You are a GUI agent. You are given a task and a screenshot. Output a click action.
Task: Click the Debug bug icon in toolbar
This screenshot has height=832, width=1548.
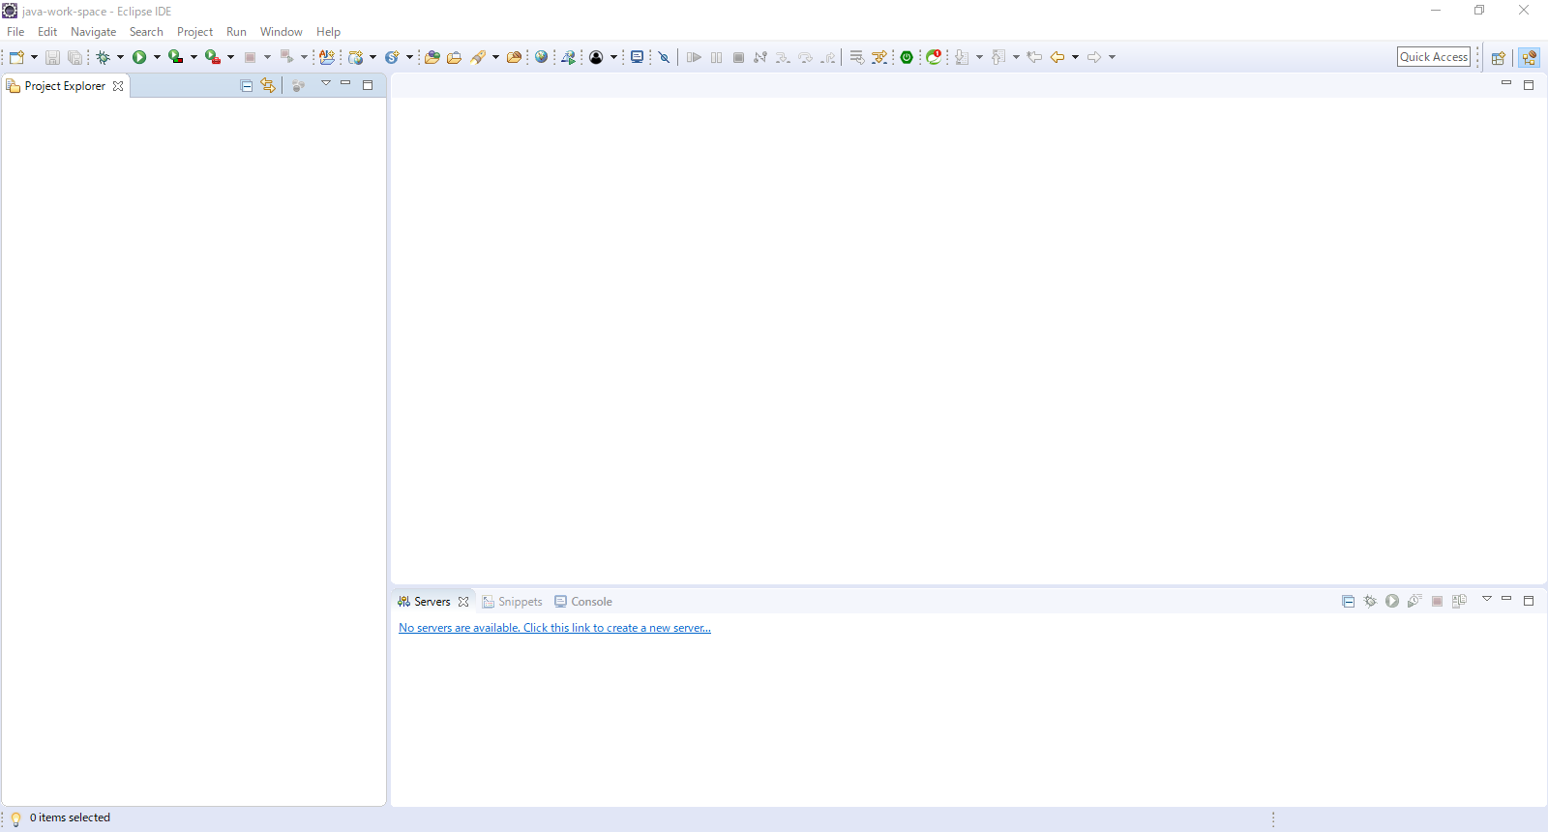103,58
